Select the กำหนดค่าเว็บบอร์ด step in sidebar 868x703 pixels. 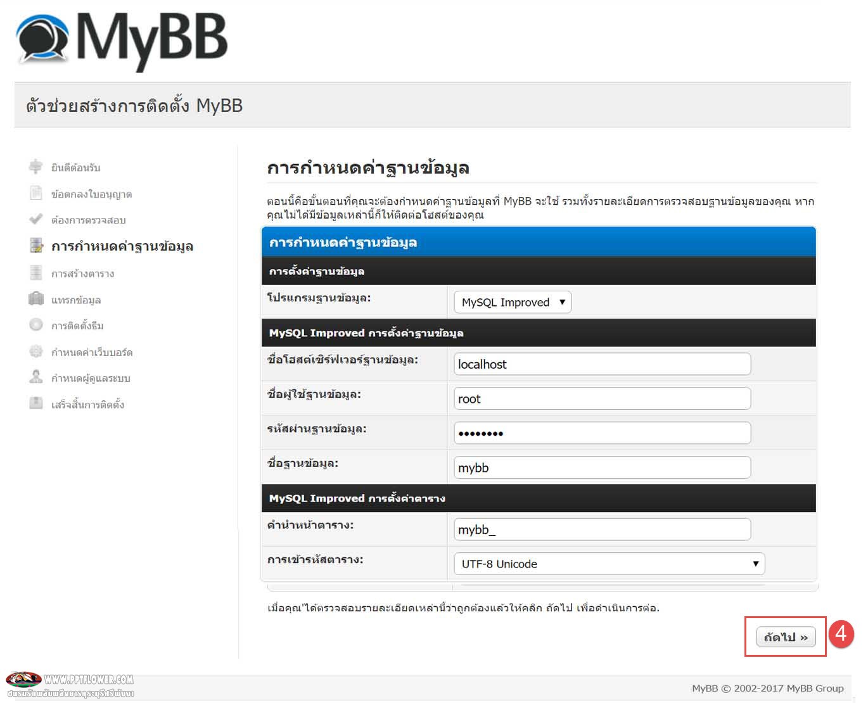(92, 352)
